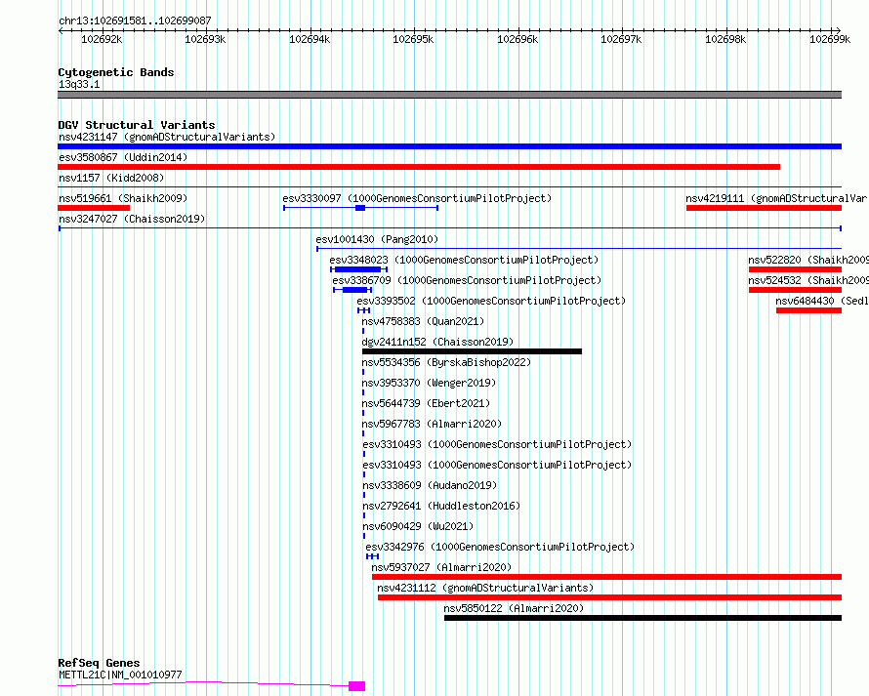Viewport: 869px width, 696px height.
Task: Open variant esv3348023 label
Action: 464,260
